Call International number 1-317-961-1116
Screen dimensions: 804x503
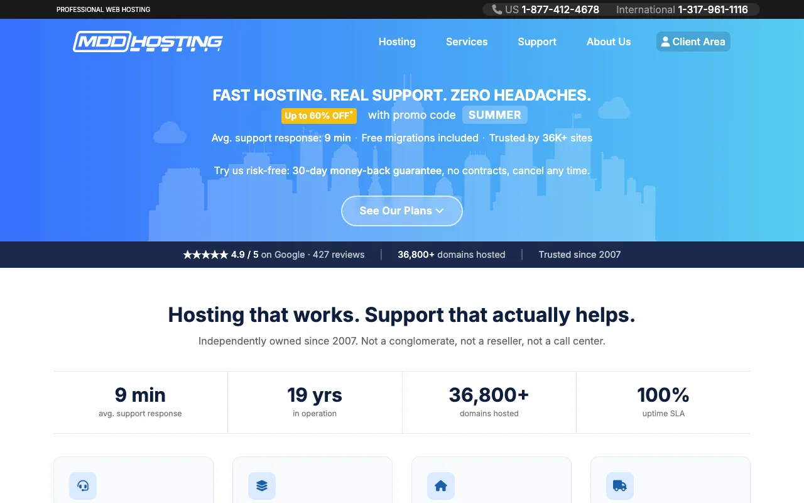[x=713, y=9]
